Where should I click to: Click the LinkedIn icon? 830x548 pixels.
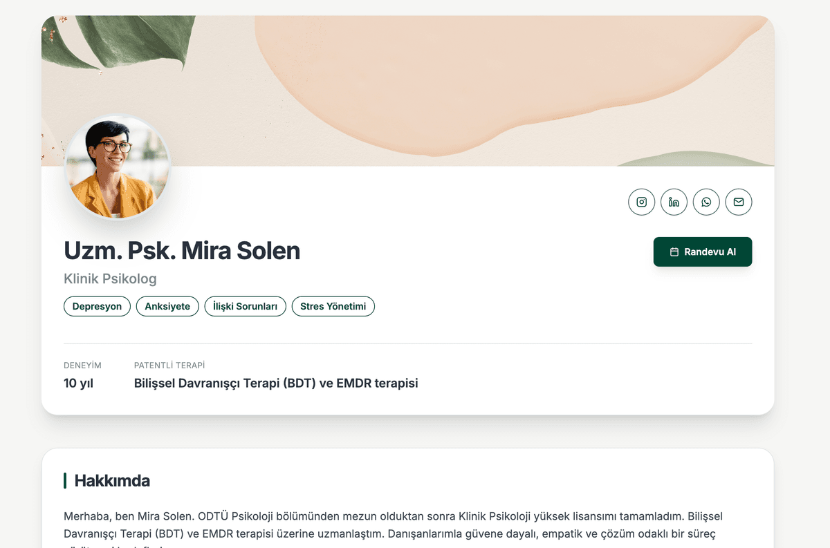[x=674, y=202]
